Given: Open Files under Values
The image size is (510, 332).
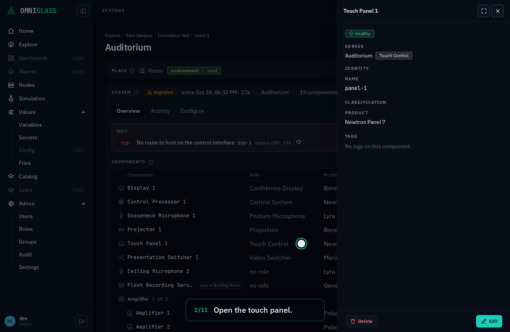Looking at the screenshot, I should point(25,163).
